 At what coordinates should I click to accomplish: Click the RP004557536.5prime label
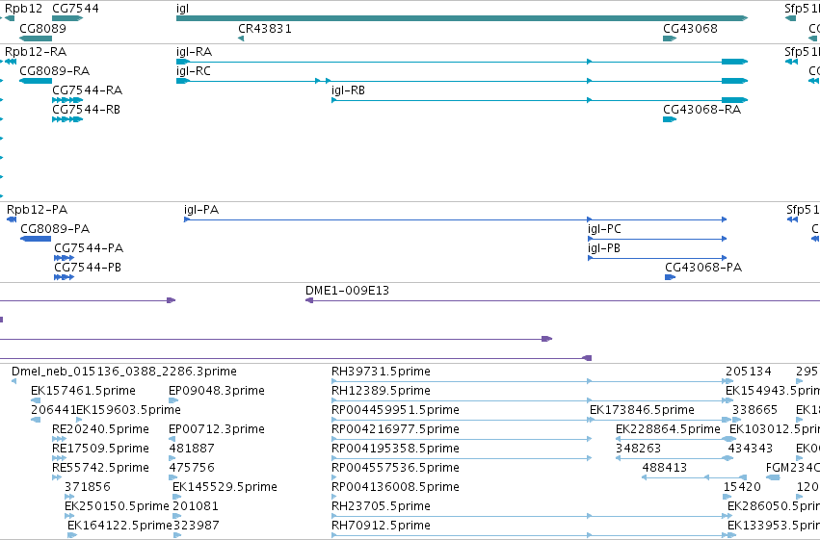[x=395, y=468]
